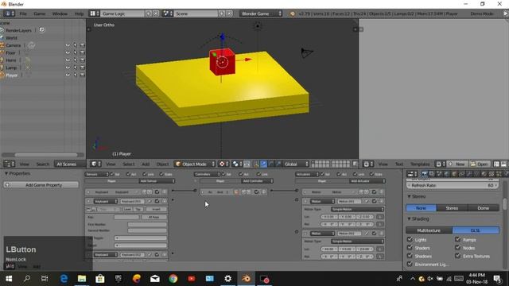Open the Blender Game engine dropdown

pos(261,14)
